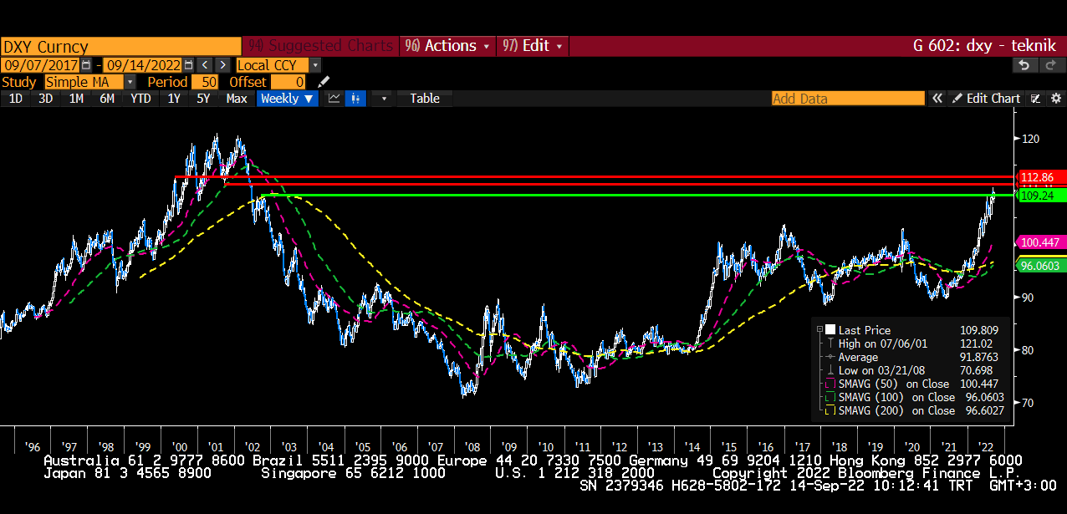The width and height of the screenshot is (1067, 514).
Task: Toggle SMAVG (50) legend series marker
Action: [x=830, y=384]
